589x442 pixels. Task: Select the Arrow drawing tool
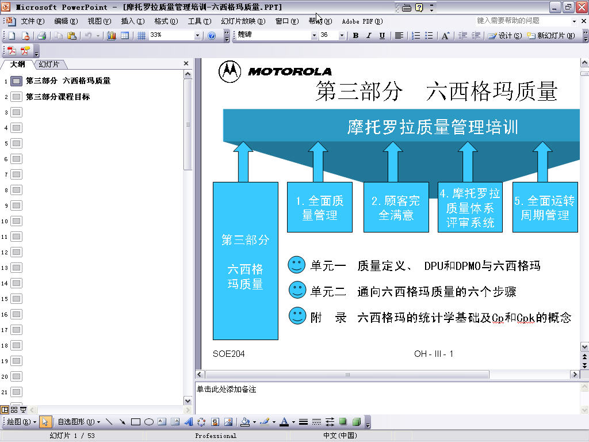[x=123, y=422]
